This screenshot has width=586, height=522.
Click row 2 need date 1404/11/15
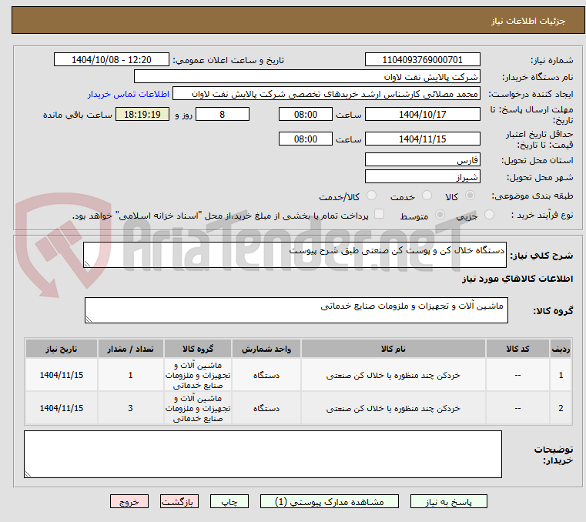point(62,408)
